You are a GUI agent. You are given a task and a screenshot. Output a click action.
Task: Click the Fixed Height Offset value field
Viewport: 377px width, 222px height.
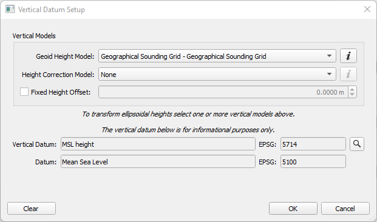[x=223, y=92]
